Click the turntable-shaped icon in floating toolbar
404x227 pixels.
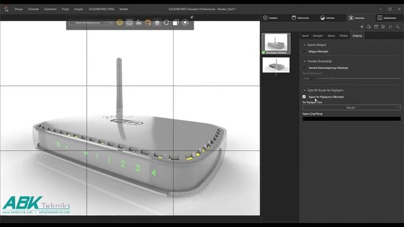[x=139, y=23]
